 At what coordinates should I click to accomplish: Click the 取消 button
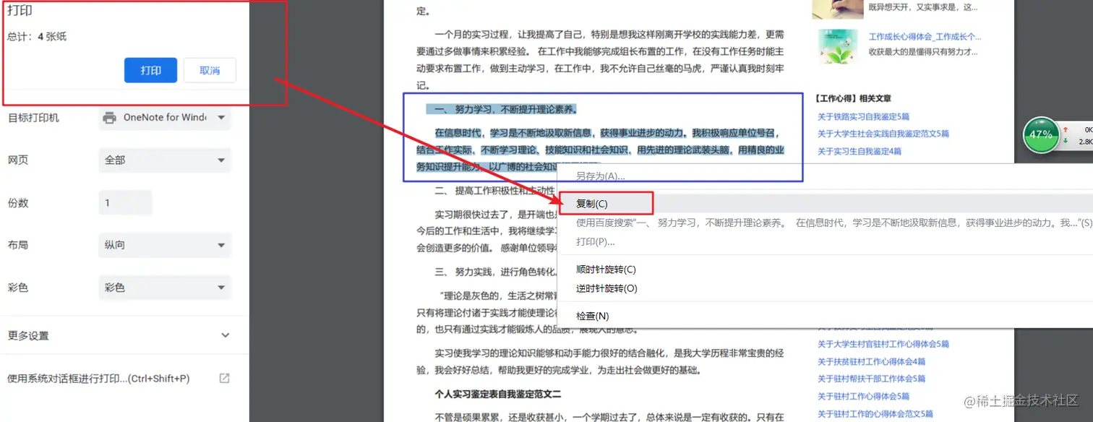tap(210, 70)
